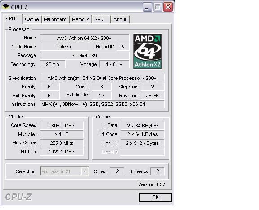Click the Voltage value 1.461 v
This screenshot has width=259, height=210.
coord(114,64)
